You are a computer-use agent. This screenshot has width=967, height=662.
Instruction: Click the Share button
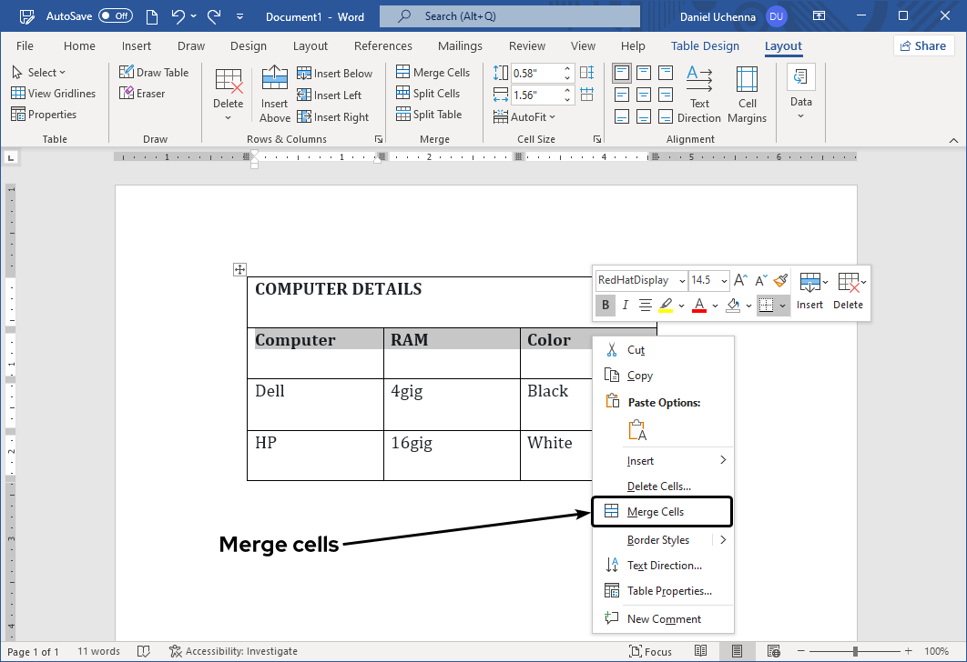click(923, 45)
